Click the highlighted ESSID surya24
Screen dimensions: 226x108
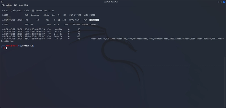pyautogui.click(x=94, y=20)
